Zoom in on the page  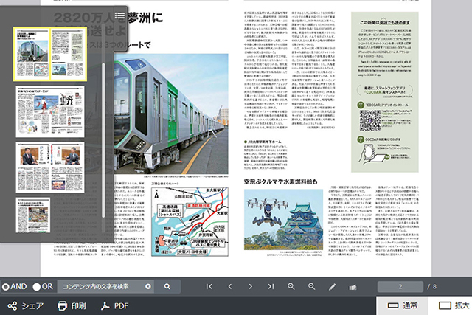pyautogui.click(x=291, y=286)
